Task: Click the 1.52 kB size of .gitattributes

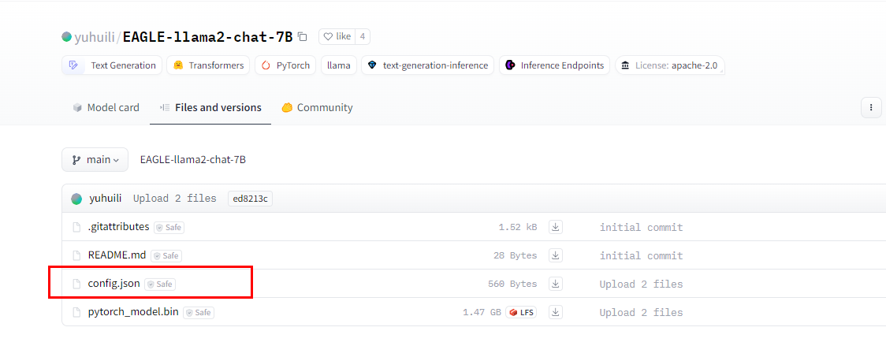Action: [518, 228]
